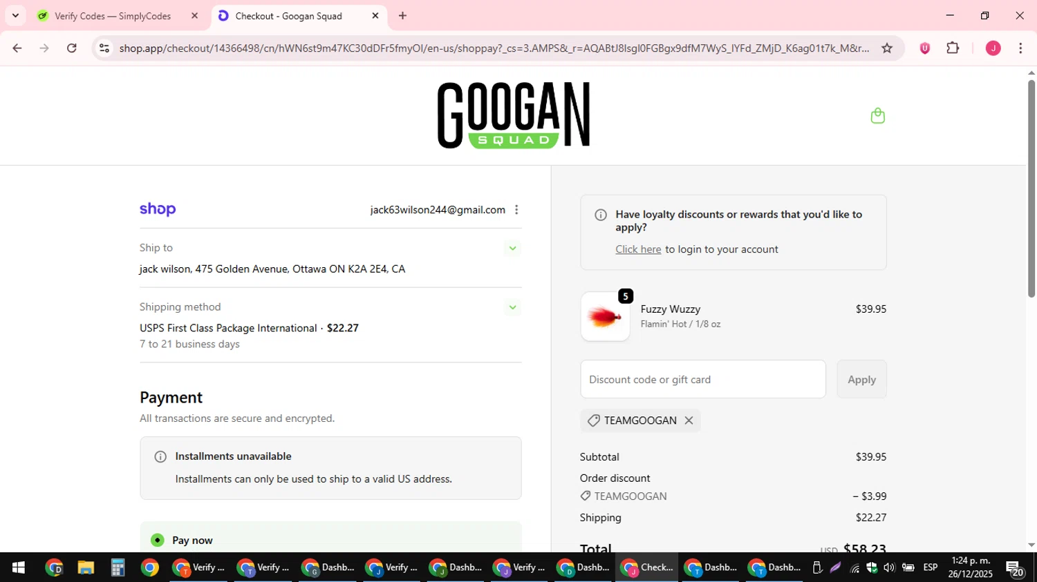The image size is (1037, 582).
Task: Click USPS First Class Package International text
Action: click(x=228, y=328)
